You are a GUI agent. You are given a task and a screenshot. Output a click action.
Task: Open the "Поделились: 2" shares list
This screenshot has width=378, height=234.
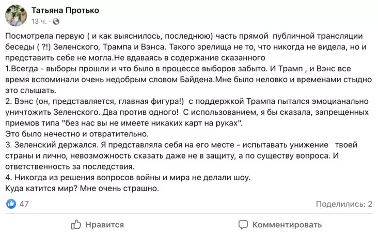coord(344,204)
